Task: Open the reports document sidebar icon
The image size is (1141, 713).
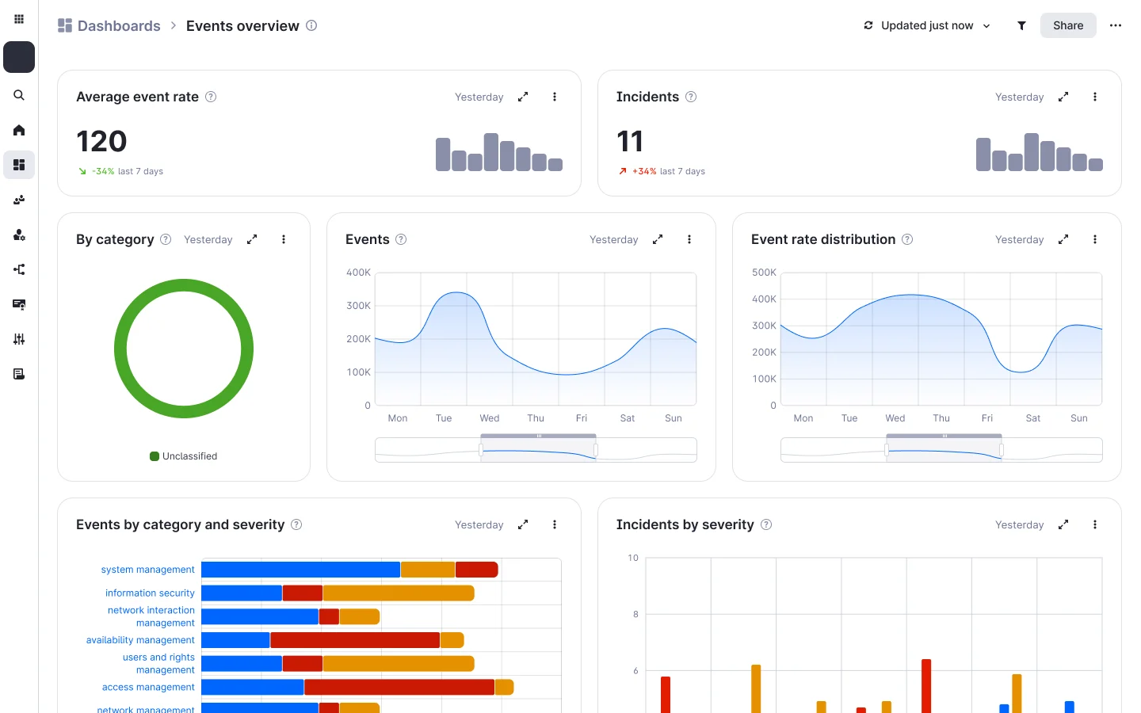Action: point(19,374)
